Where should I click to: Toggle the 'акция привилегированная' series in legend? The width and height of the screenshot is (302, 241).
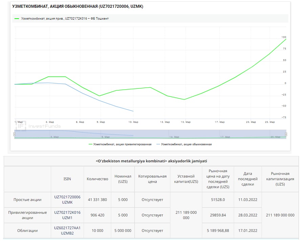[x=122, y=144]
